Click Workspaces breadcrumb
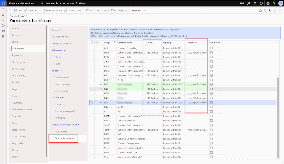Image resolution: width=284 pixels, height=164 pixels. pos(68,3)
